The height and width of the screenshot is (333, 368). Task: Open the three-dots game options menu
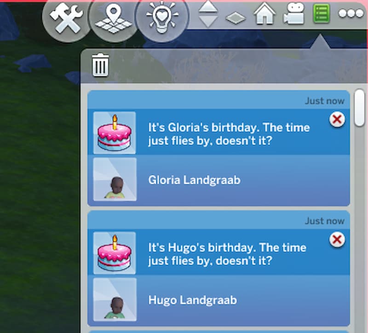tap(351, 14)
